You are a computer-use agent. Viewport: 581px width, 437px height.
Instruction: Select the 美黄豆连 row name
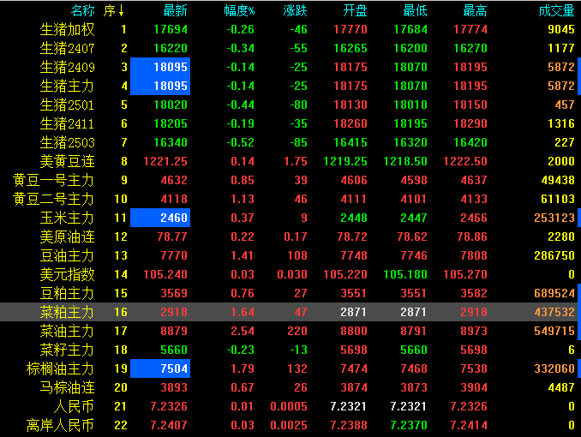pos(68,162)
